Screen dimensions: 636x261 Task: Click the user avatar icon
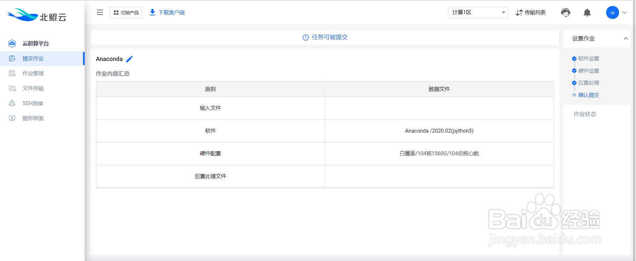(612, 13)
